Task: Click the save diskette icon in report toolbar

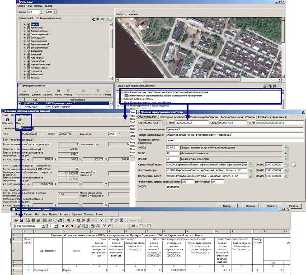Action: click(21, 220)
